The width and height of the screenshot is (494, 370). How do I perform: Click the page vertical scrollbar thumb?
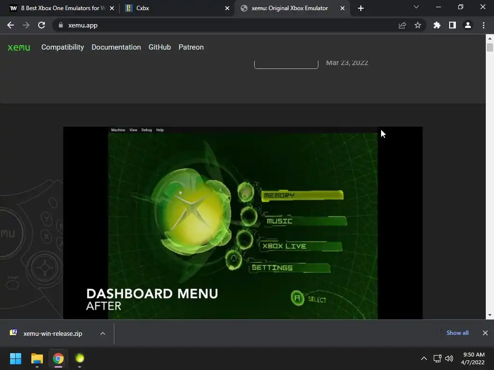[490, 48]
